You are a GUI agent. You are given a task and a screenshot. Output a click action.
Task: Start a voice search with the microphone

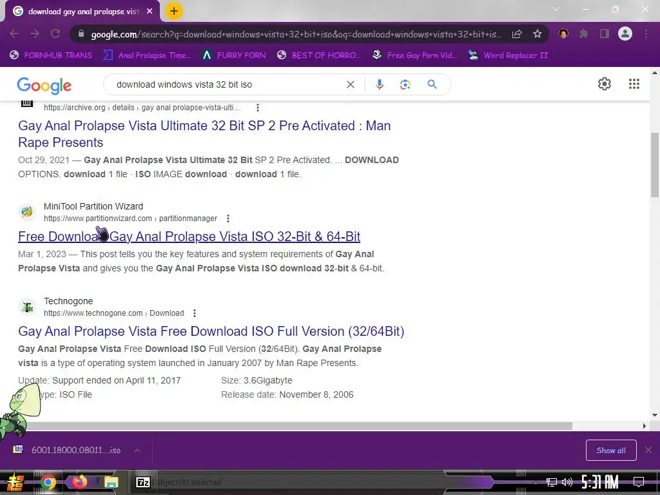click(379, 84)
